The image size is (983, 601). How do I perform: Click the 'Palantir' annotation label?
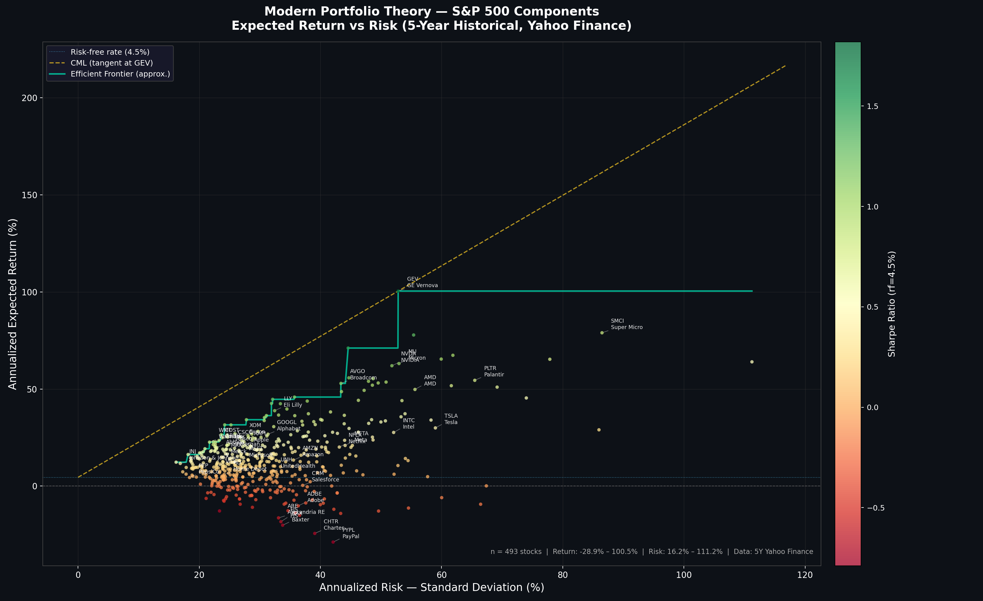(x=494, y=375)
